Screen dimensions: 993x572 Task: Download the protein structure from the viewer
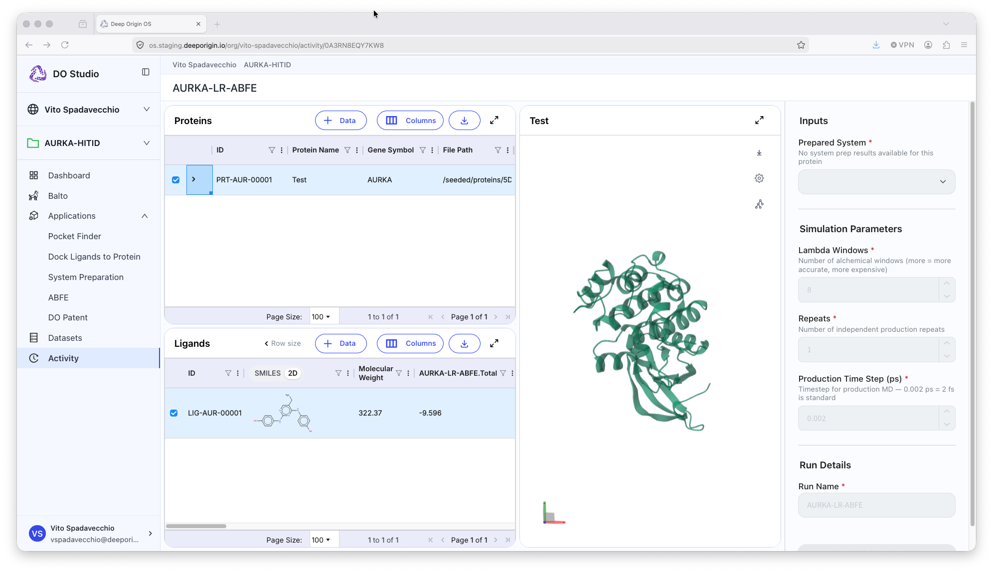point(759,153)
